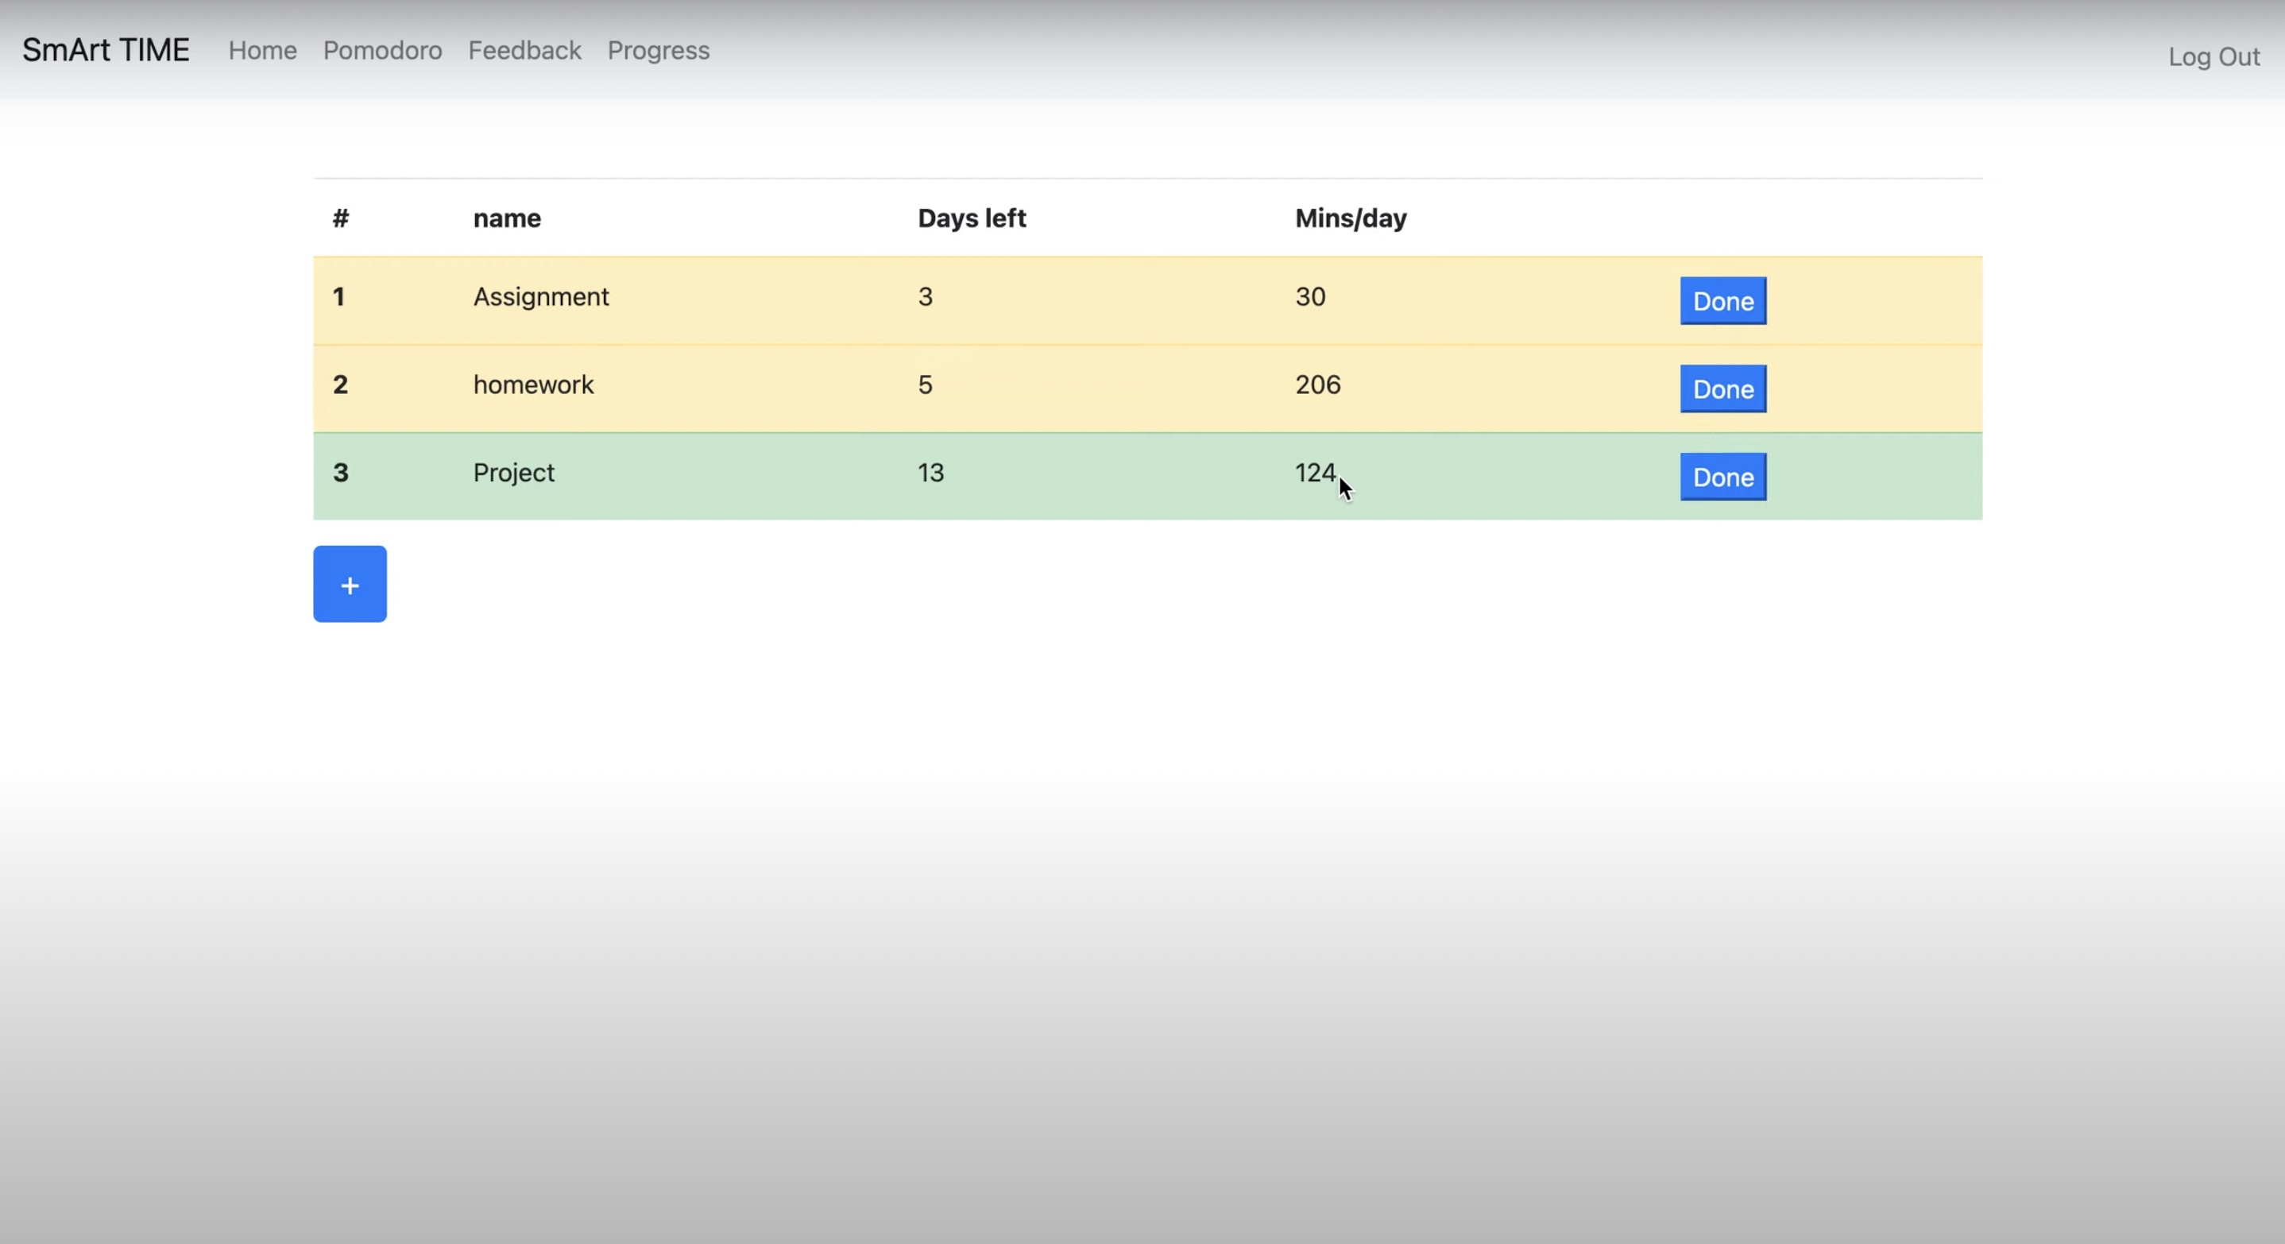The width and height of the screenshot is (2285, 1244).
Task: Mark the homework task as Done
Action: point(1722,389)
